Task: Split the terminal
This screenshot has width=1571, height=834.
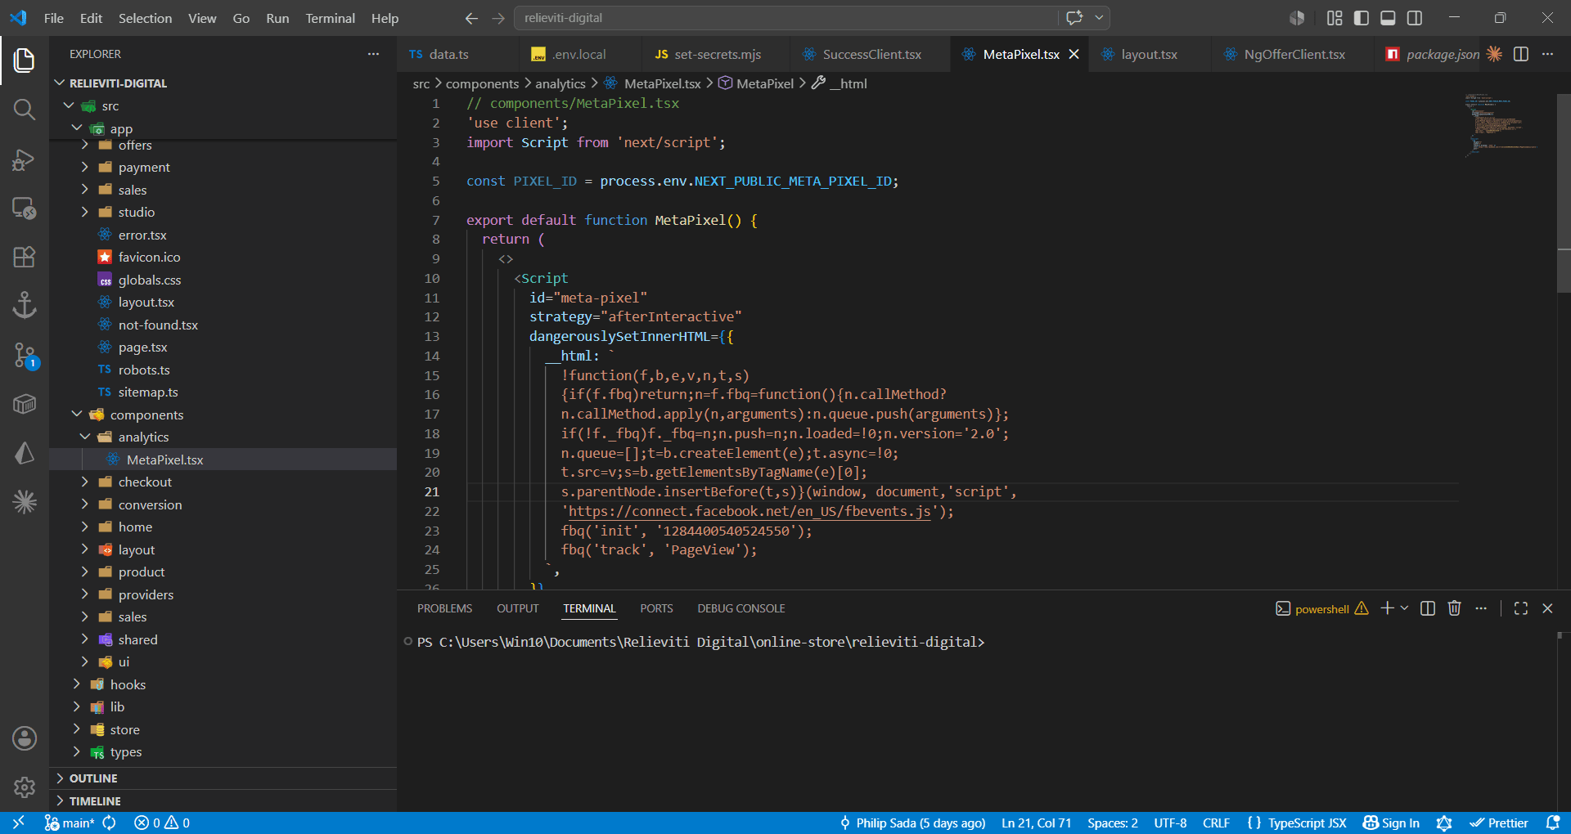Action: coord(1428,608)
